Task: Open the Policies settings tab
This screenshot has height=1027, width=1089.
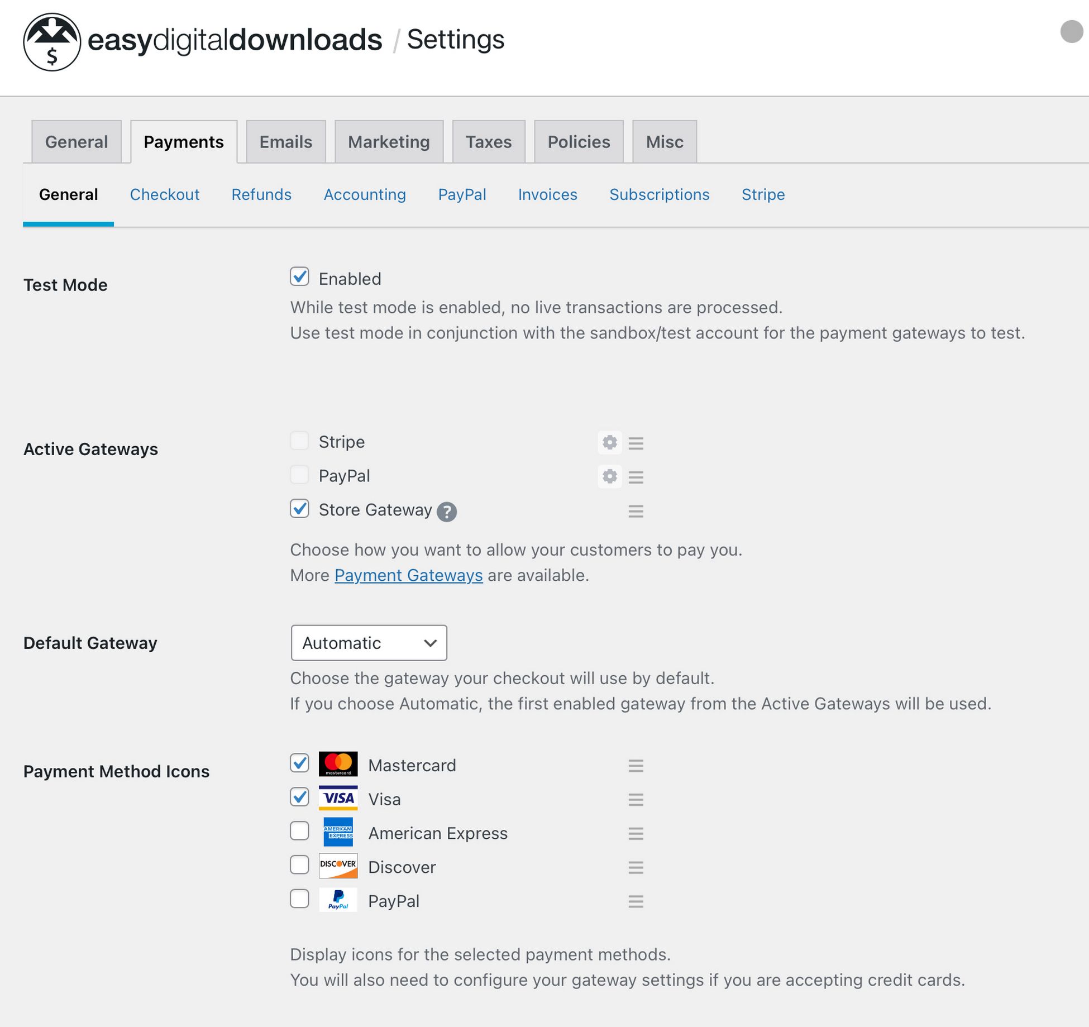Action: tap(579, 142)
